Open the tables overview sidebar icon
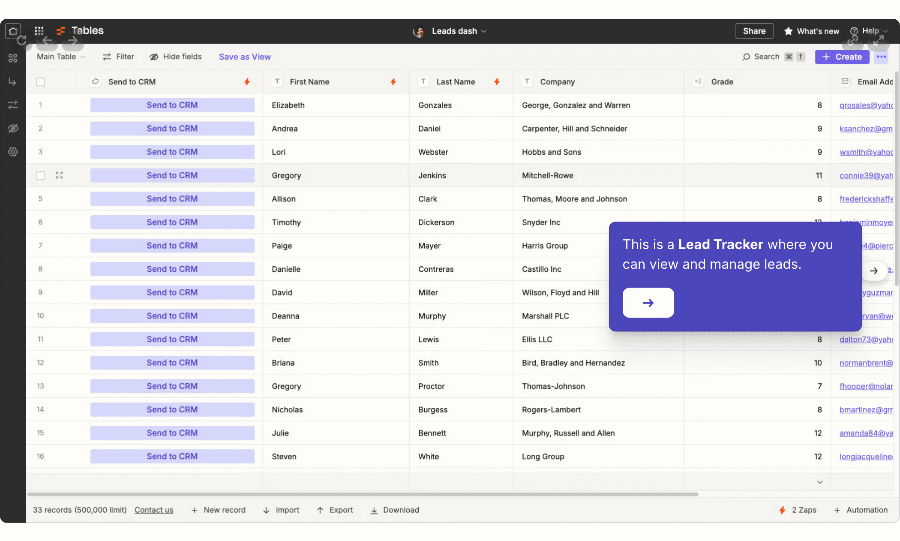Viewport: 900px width, 541px height. point(13,58)
